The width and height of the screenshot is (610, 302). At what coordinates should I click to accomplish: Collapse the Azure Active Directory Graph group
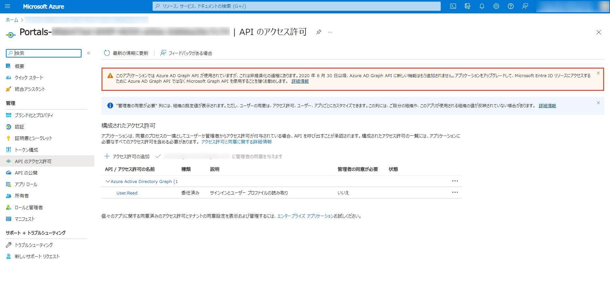108,181
